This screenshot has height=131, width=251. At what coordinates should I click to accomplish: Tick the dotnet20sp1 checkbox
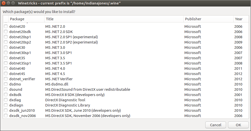[6, 37]
